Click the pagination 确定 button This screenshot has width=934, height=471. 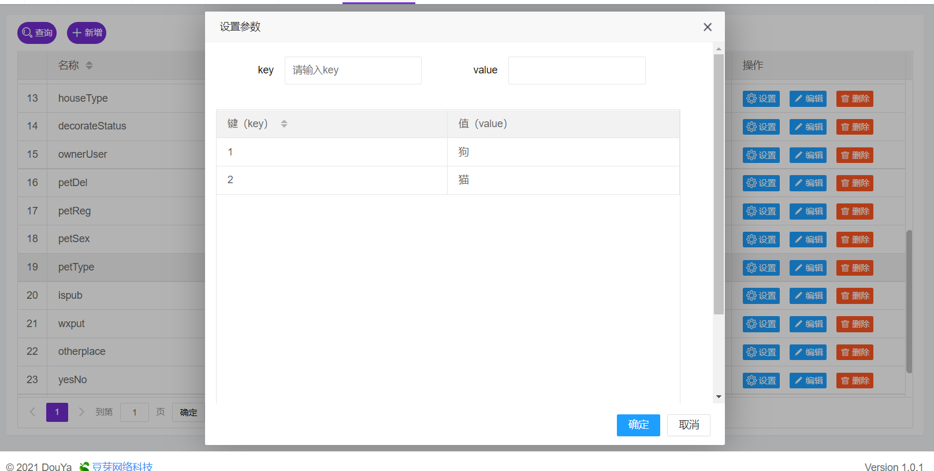pyautogui.click(x=188, y=413)
